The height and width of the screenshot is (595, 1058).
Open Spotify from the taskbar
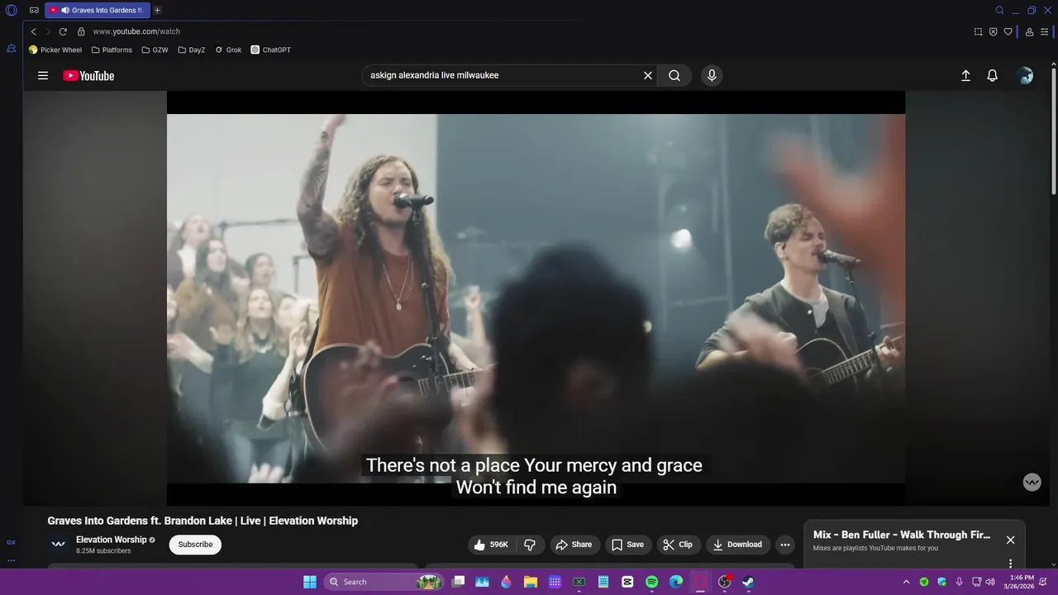[651, 582]
